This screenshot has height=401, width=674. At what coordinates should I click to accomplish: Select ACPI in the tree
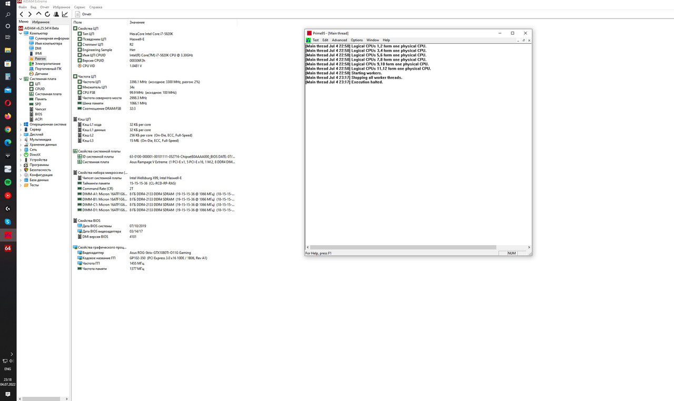click(38, 119)
